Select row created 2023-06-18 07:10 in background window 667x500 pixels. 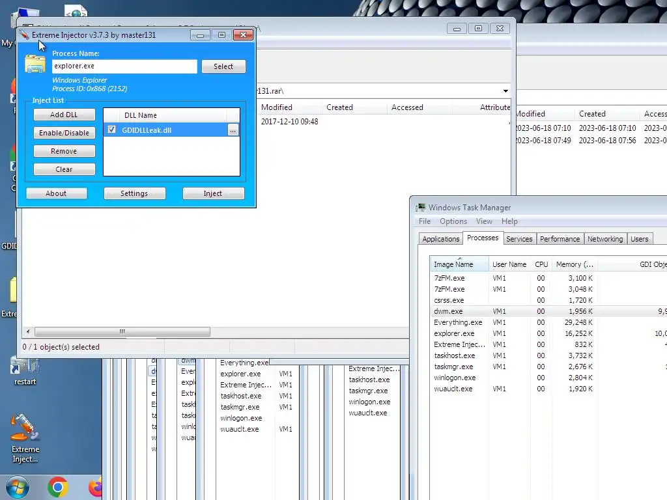click(x=591, y=128)
